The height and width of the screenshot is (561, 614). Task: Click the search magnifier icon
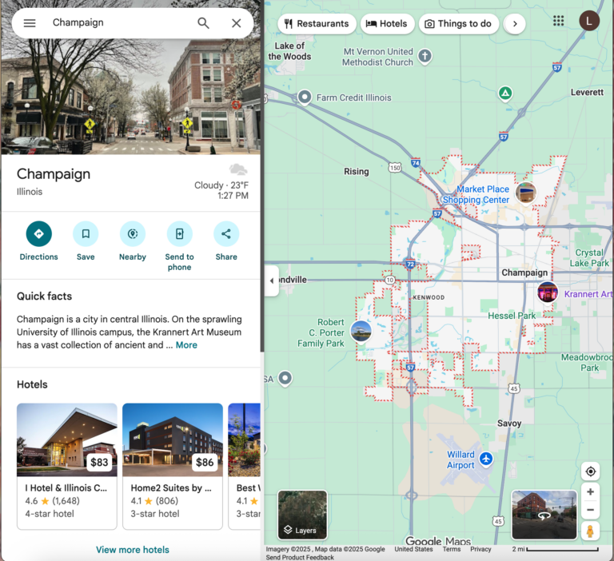pos(204,23)
